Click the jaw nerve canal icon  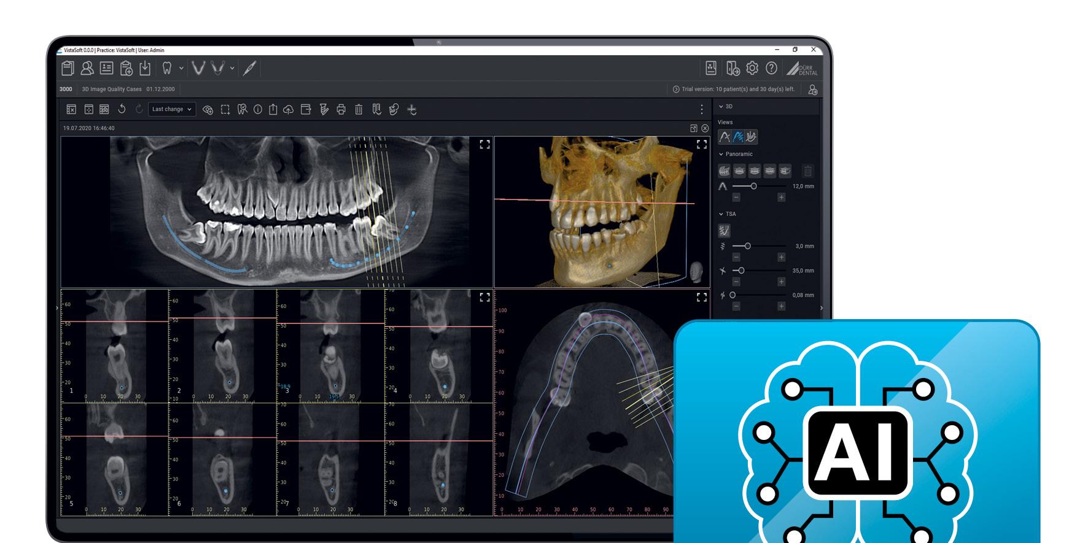[394, 109]
